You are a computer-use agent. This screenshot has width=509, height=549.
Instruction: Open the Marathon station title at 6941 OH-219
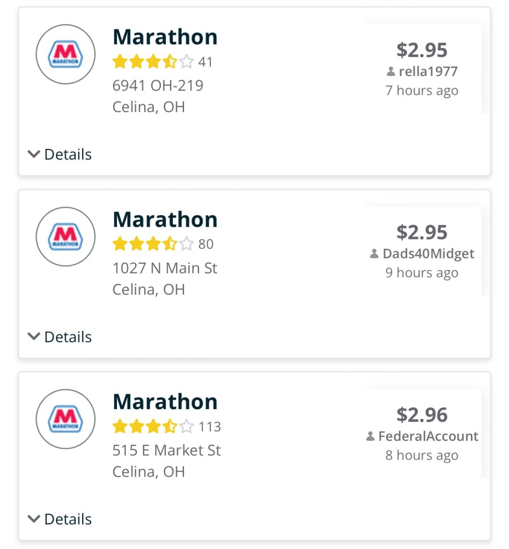tap(165, 38)
